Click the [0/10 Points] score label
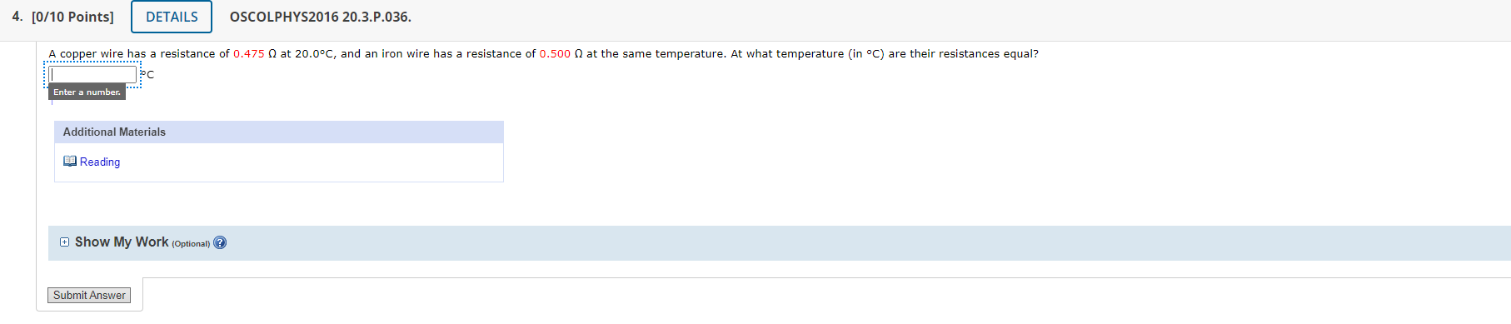 [72, 17]
